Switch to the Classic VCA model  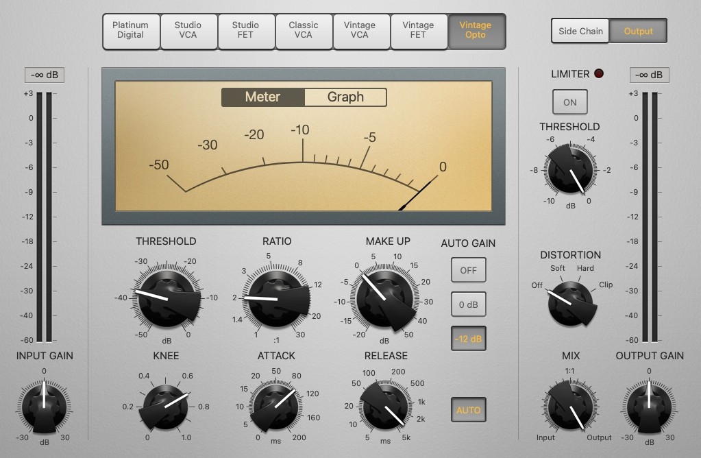pyautogui.click(x=304, y=31)
